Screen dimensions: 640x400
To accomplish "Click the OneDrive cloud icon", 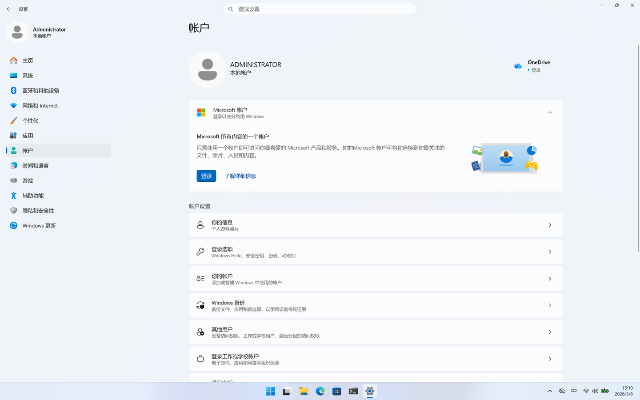I will pyautogui.click(x=518, y=66).
